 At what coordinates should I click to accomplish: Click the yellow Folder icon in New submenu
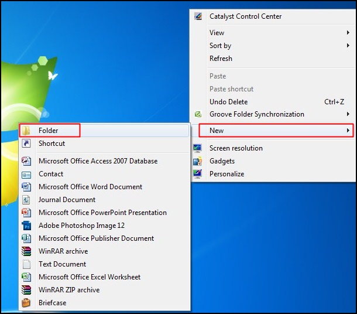point(26,131)
